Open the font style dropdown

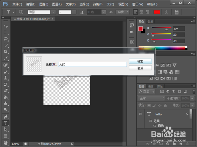pyautogui.click(x=74, y=12)
